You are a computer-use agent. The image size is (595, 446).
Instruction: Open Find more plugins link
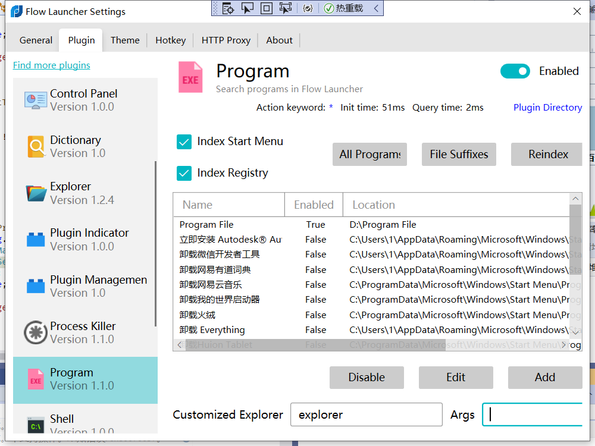click(52, 65)
